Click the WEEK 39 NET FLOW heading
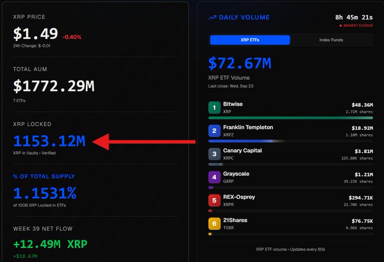 point(43,229)
